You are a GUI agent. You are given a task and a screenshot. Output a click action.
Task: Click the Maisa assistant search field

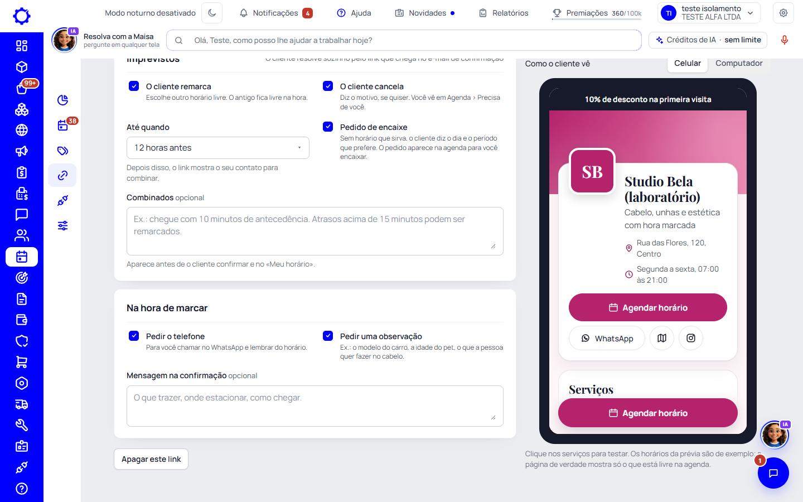pyautogui.click(x=404, y=40)
